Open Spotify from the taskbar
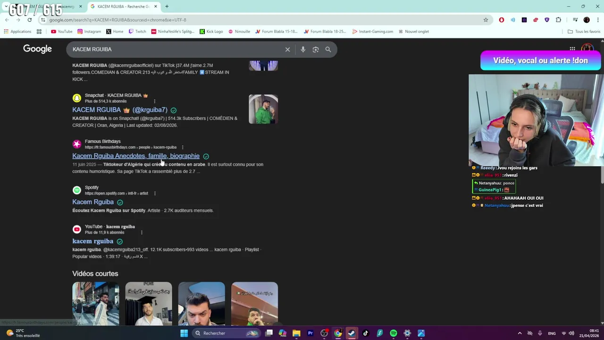This screenshot has height=340, width=604. pos(393,333)
